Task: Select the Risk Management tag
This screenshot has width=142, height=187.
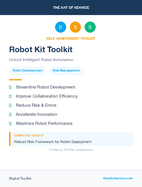Action: tap(66, 71)
